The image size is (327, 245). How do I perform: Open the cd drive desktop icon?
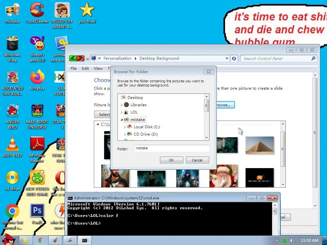tap(12, 181)
